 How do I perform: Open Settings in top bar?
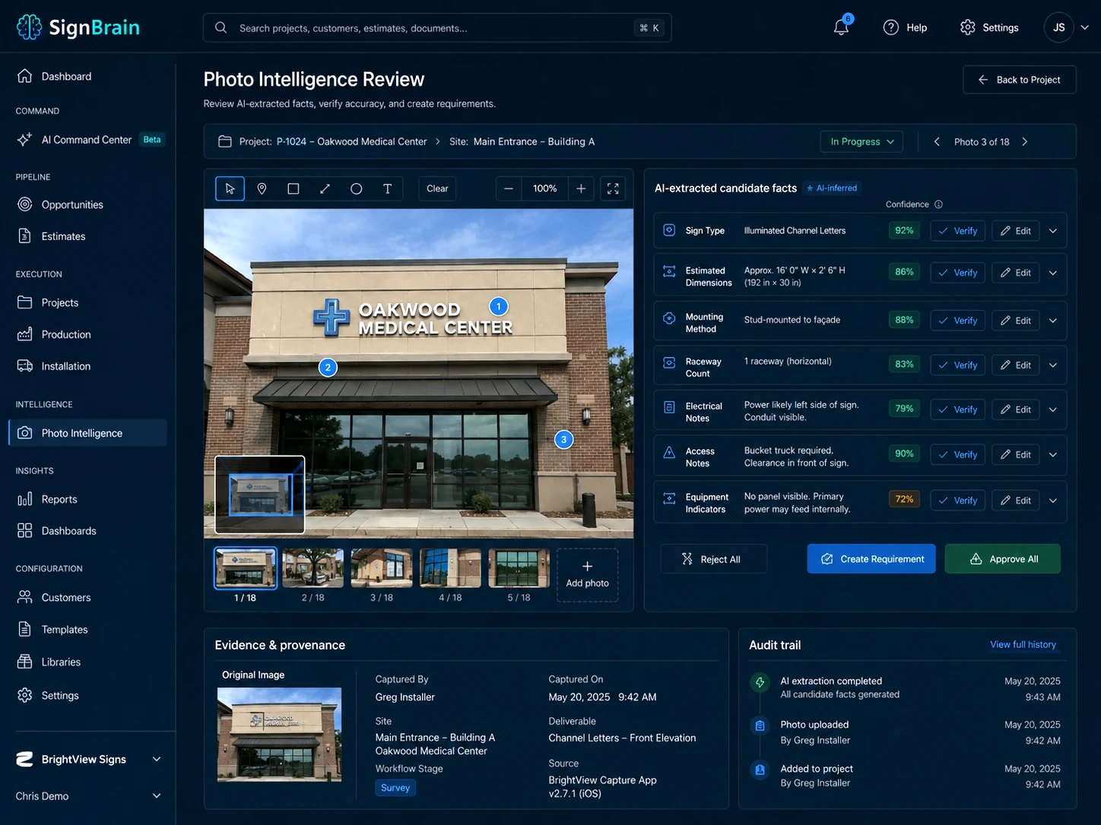coord(989,27)
